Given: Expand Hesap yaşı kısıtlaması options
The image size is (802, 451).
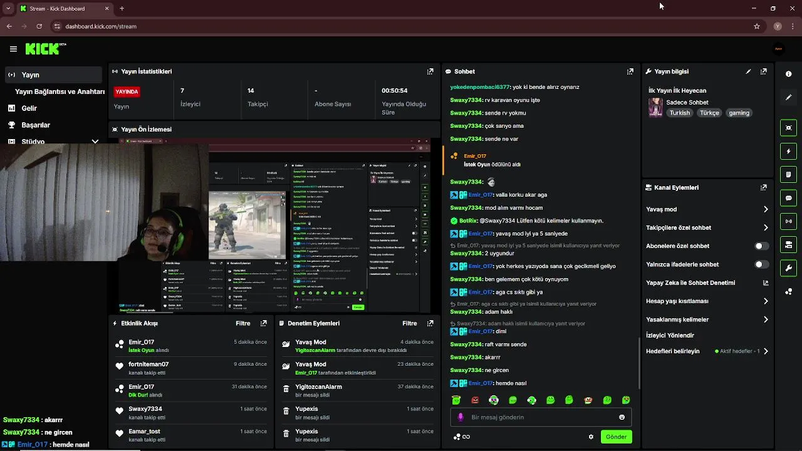Looking at the screenshot, I should point(766,301).
